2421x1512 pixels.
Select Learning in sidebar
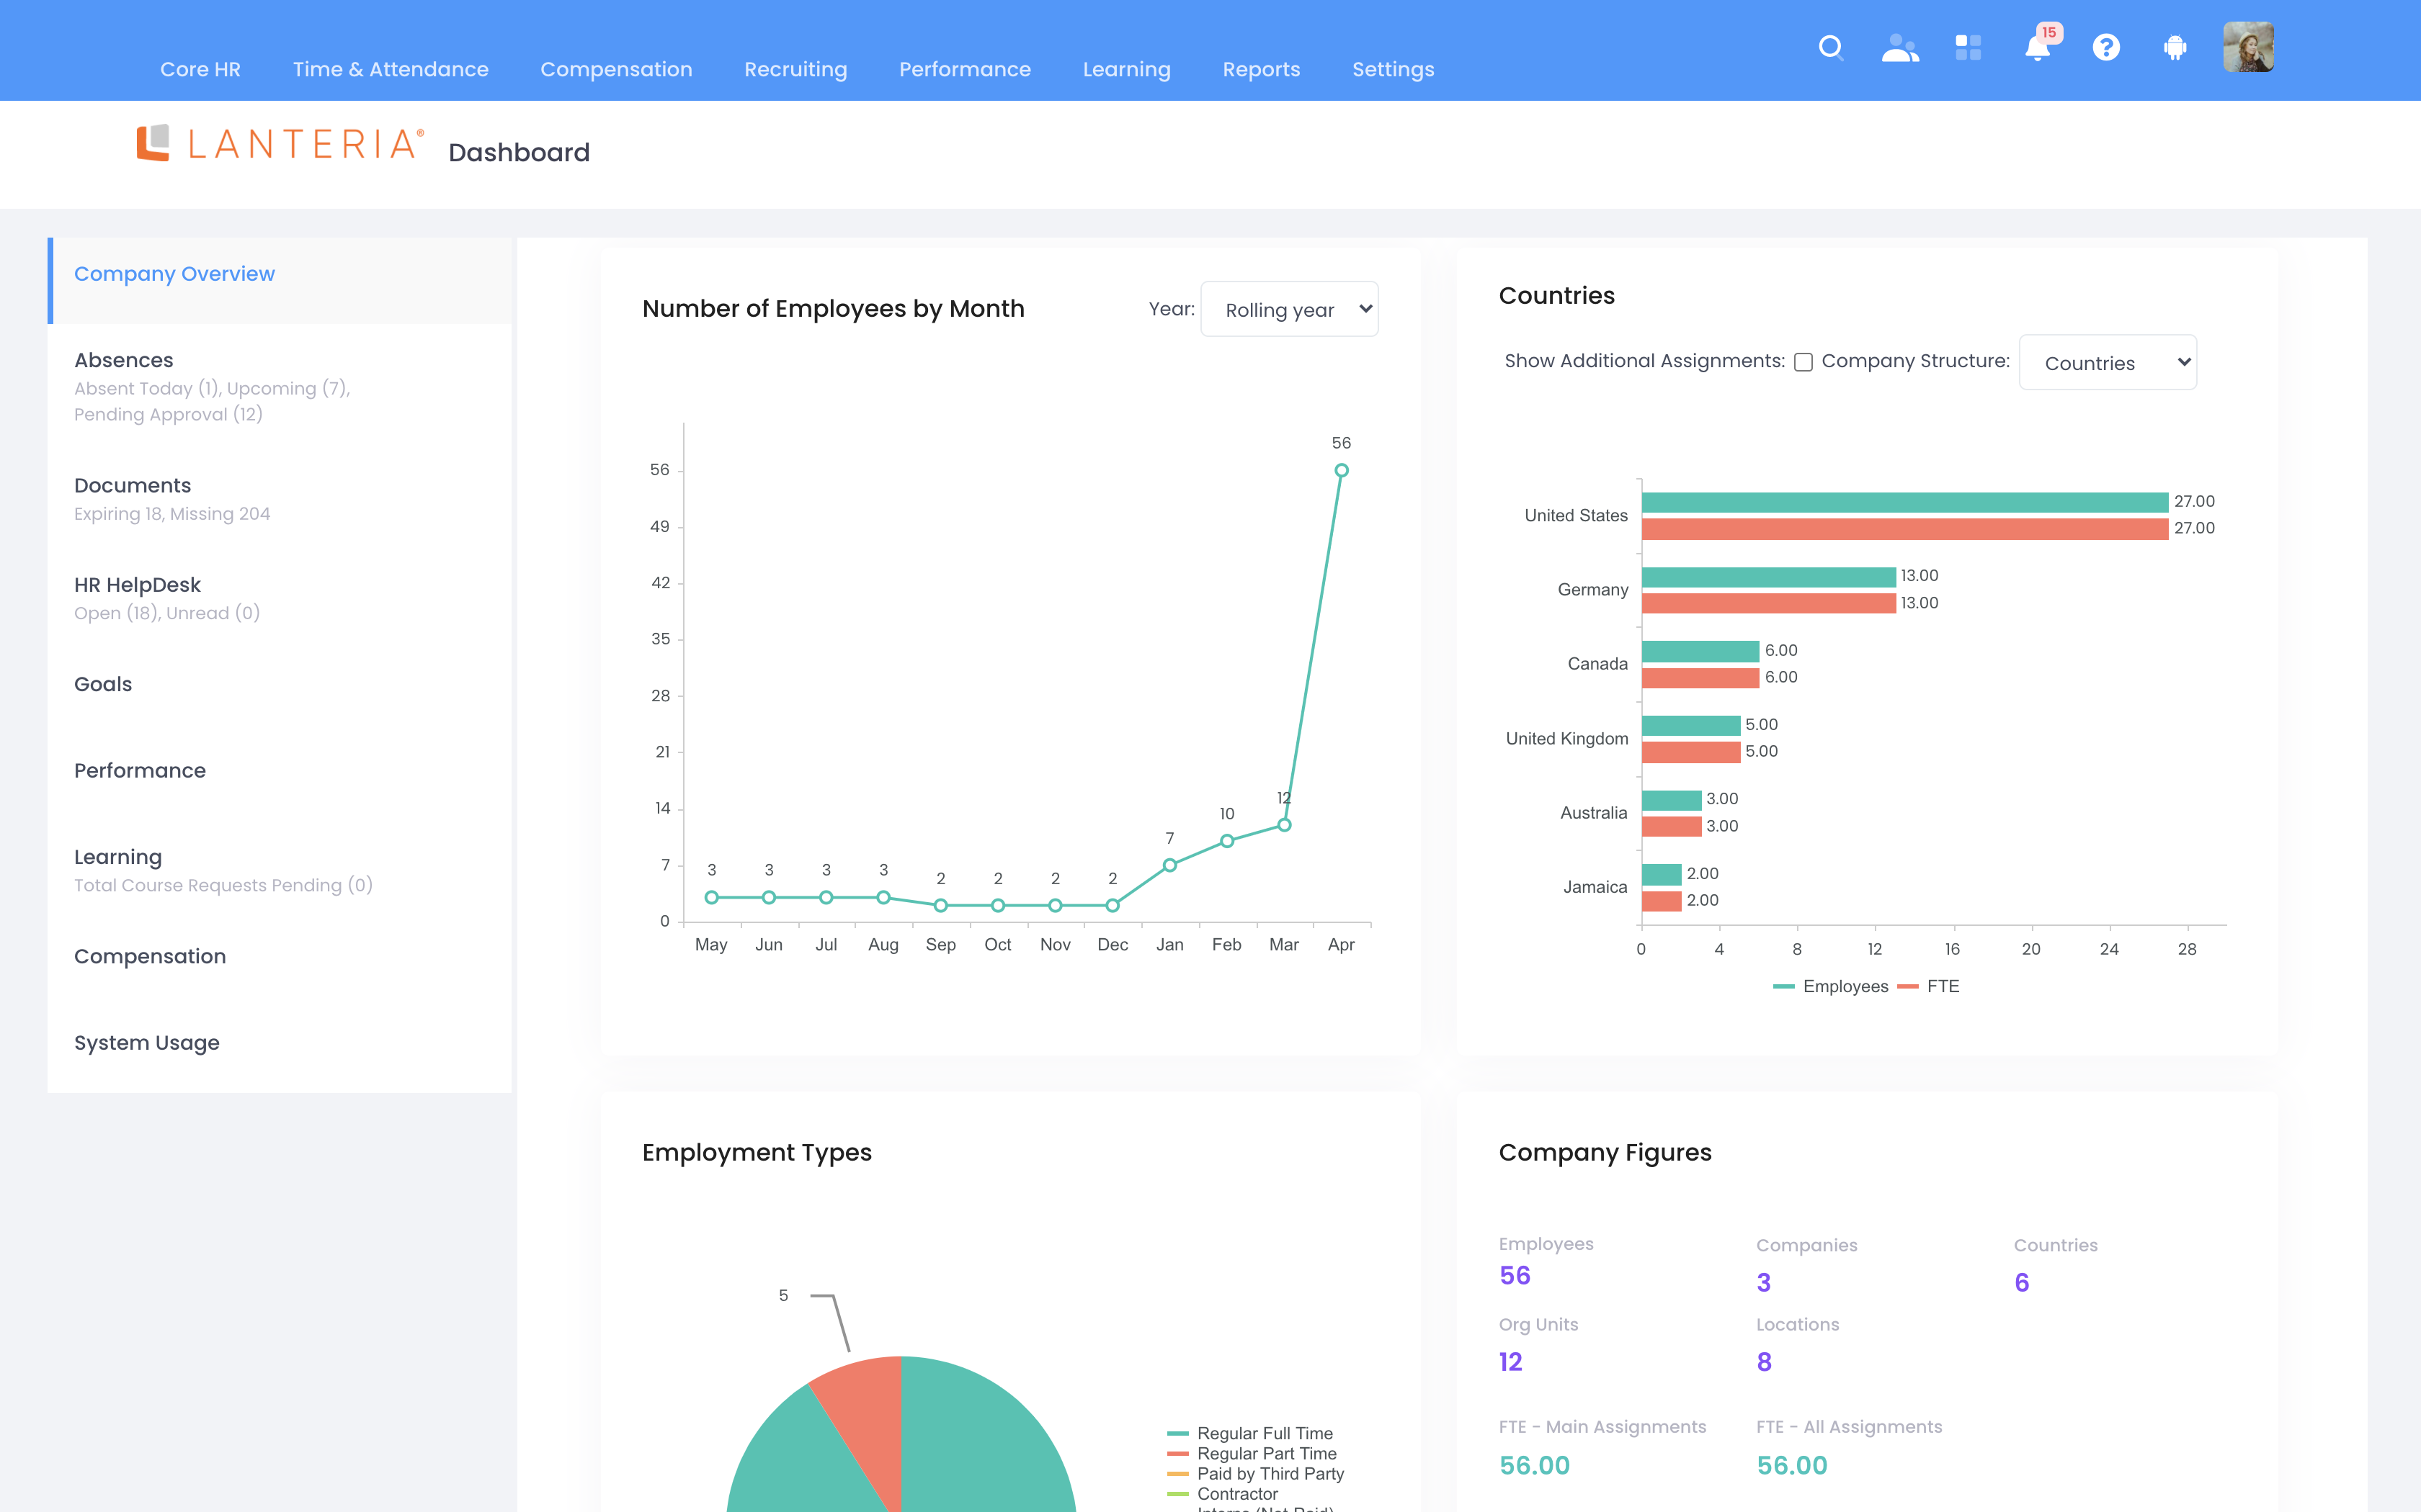[280, 870]
